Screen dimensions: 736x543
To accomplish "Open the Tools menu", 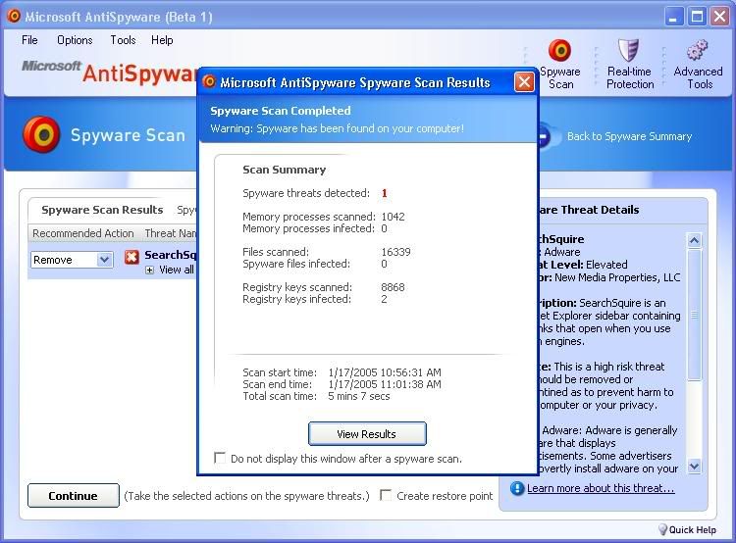I will pyautogui.click(x=123, y=40).
